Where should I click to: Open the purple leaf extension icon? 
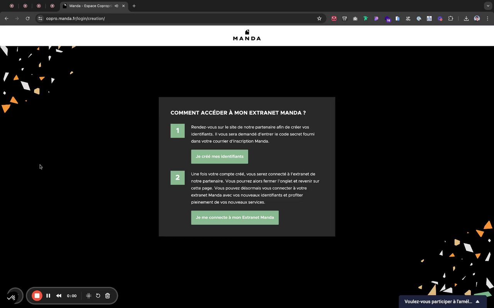[x=376, y=18]
